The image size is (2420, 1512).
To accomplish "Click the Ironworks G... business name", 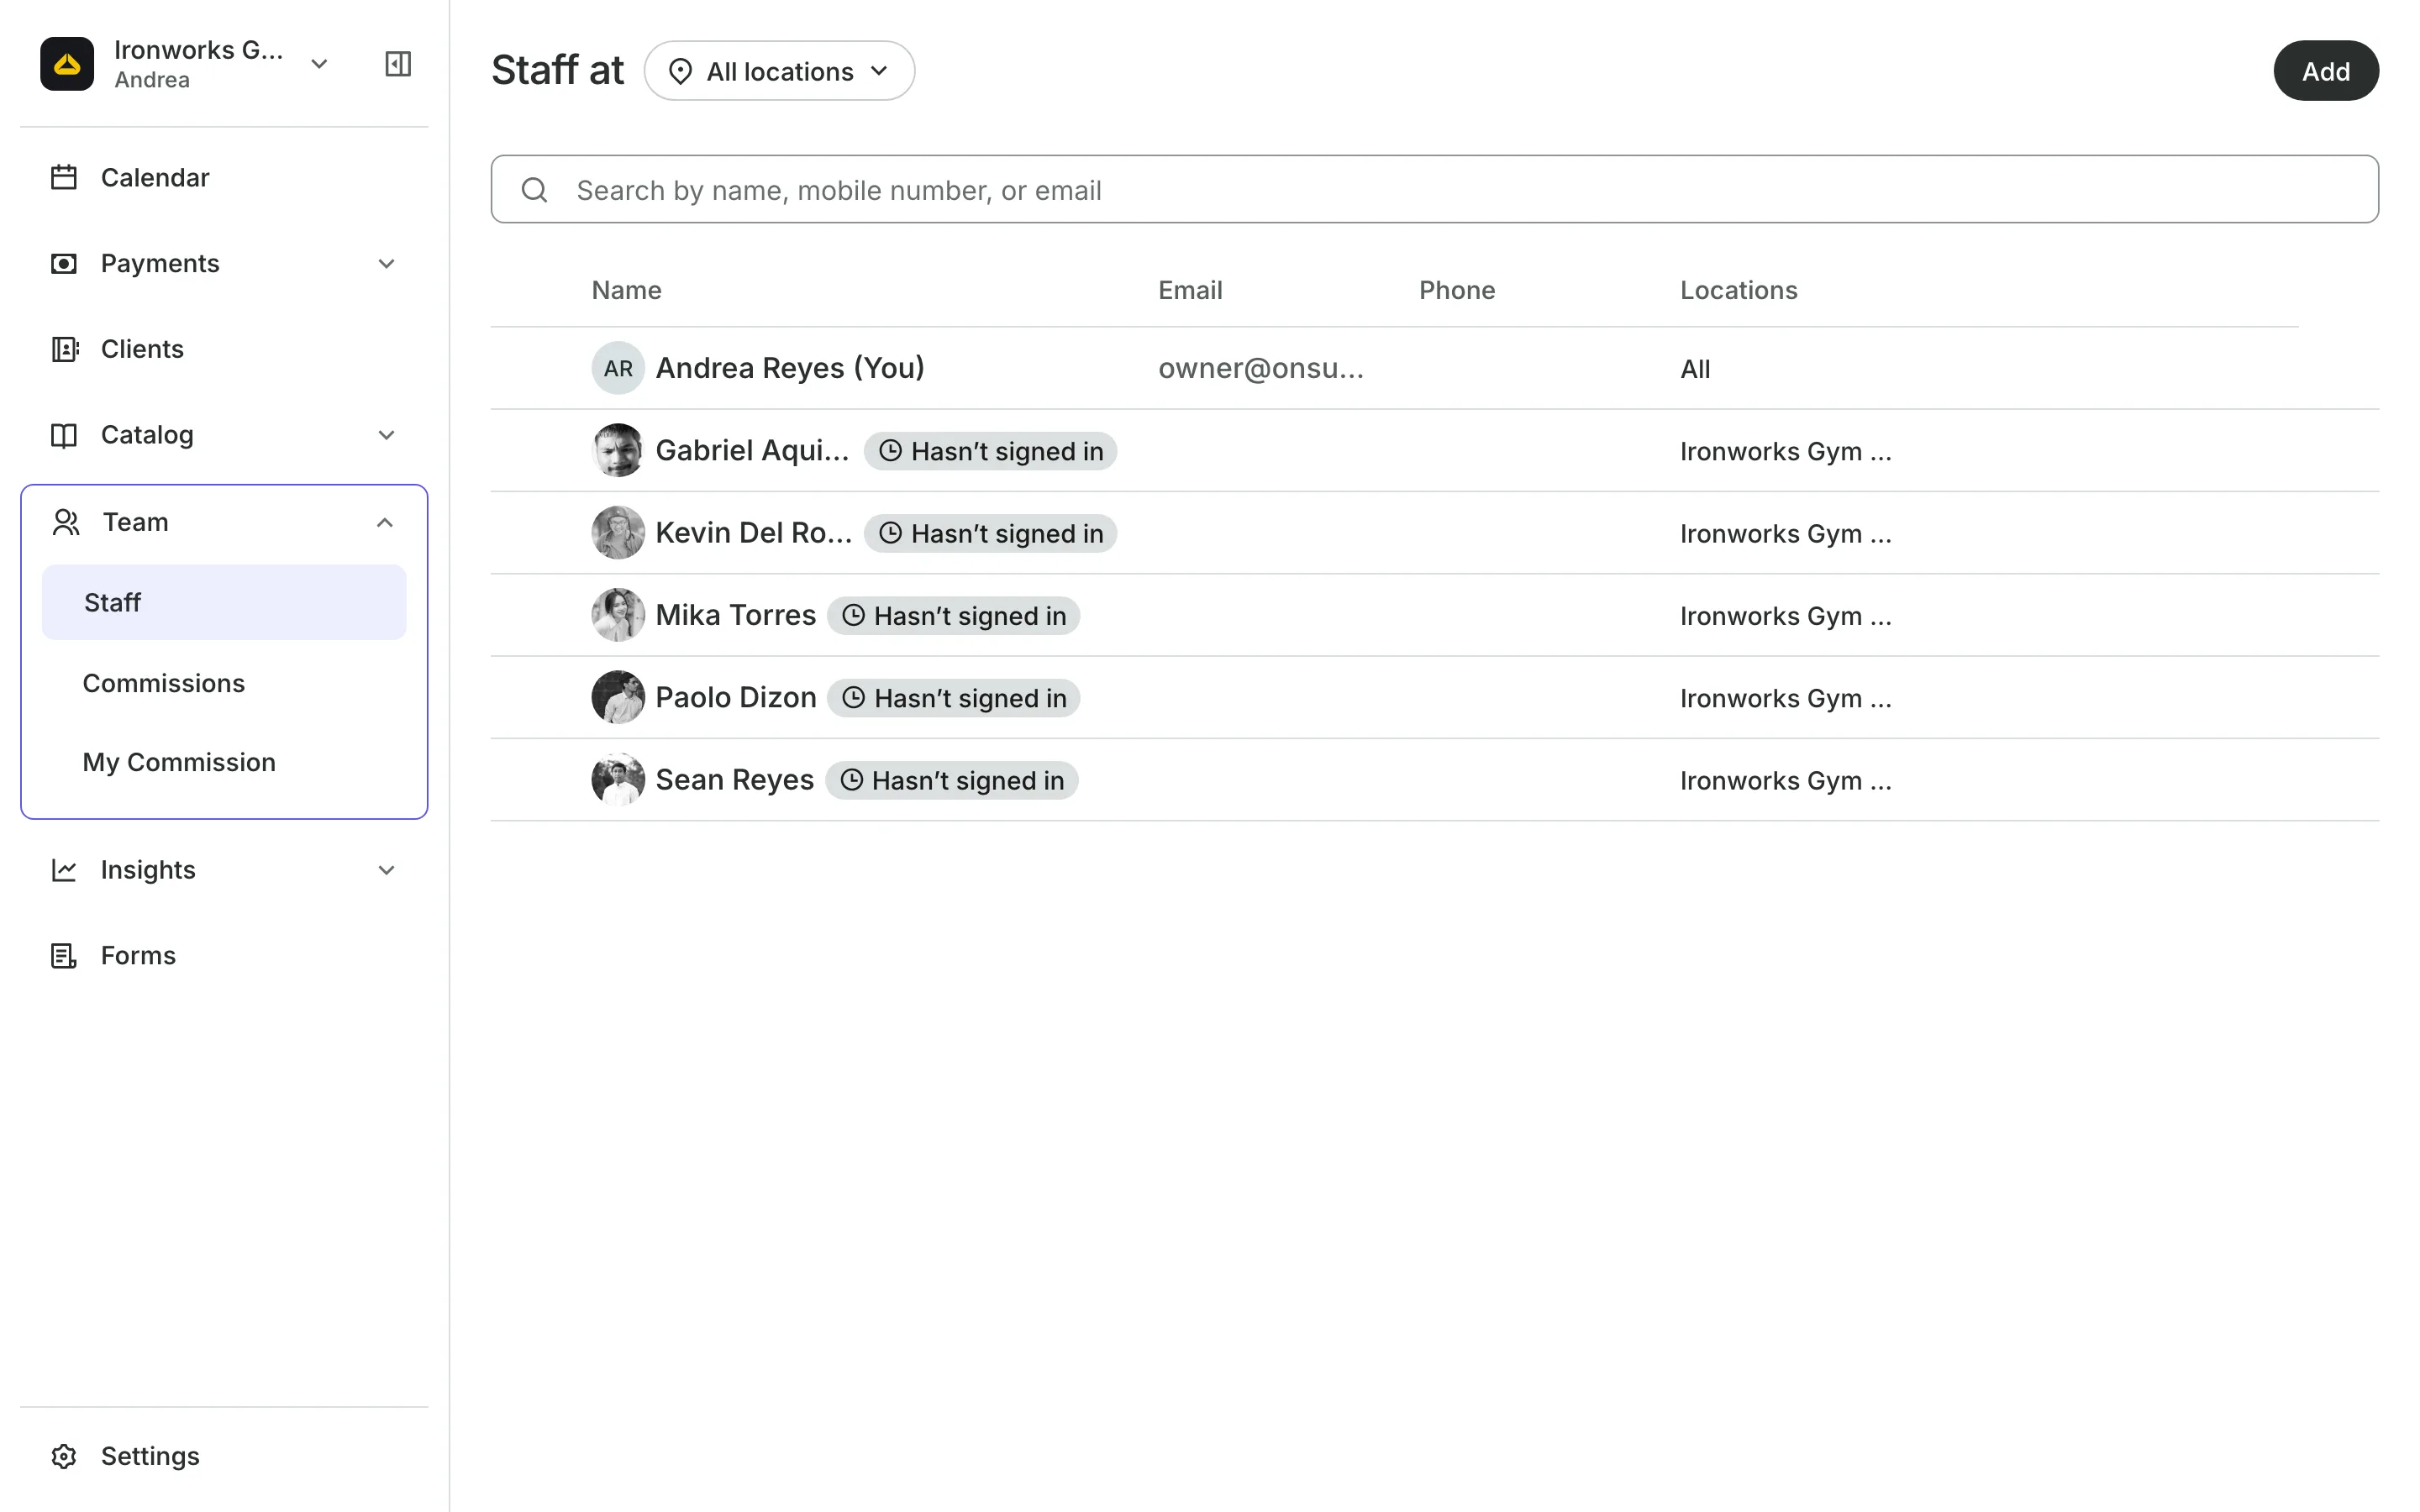I will pyautogui.click(x=198, y=50).
